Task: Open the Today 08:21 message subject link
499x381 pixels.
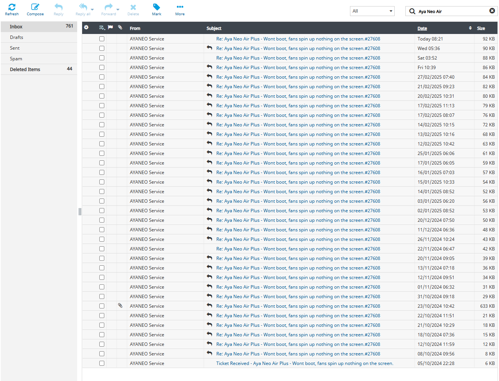Action: 298,39
